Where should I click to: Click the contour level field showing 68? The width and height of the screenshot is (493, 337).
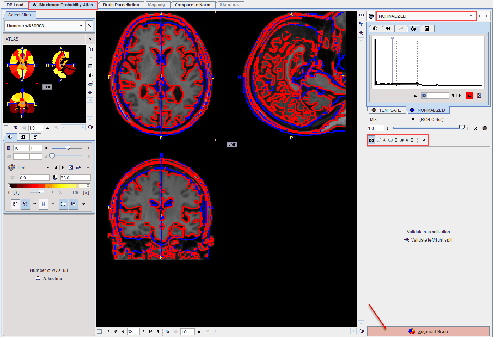click(435, 95)
